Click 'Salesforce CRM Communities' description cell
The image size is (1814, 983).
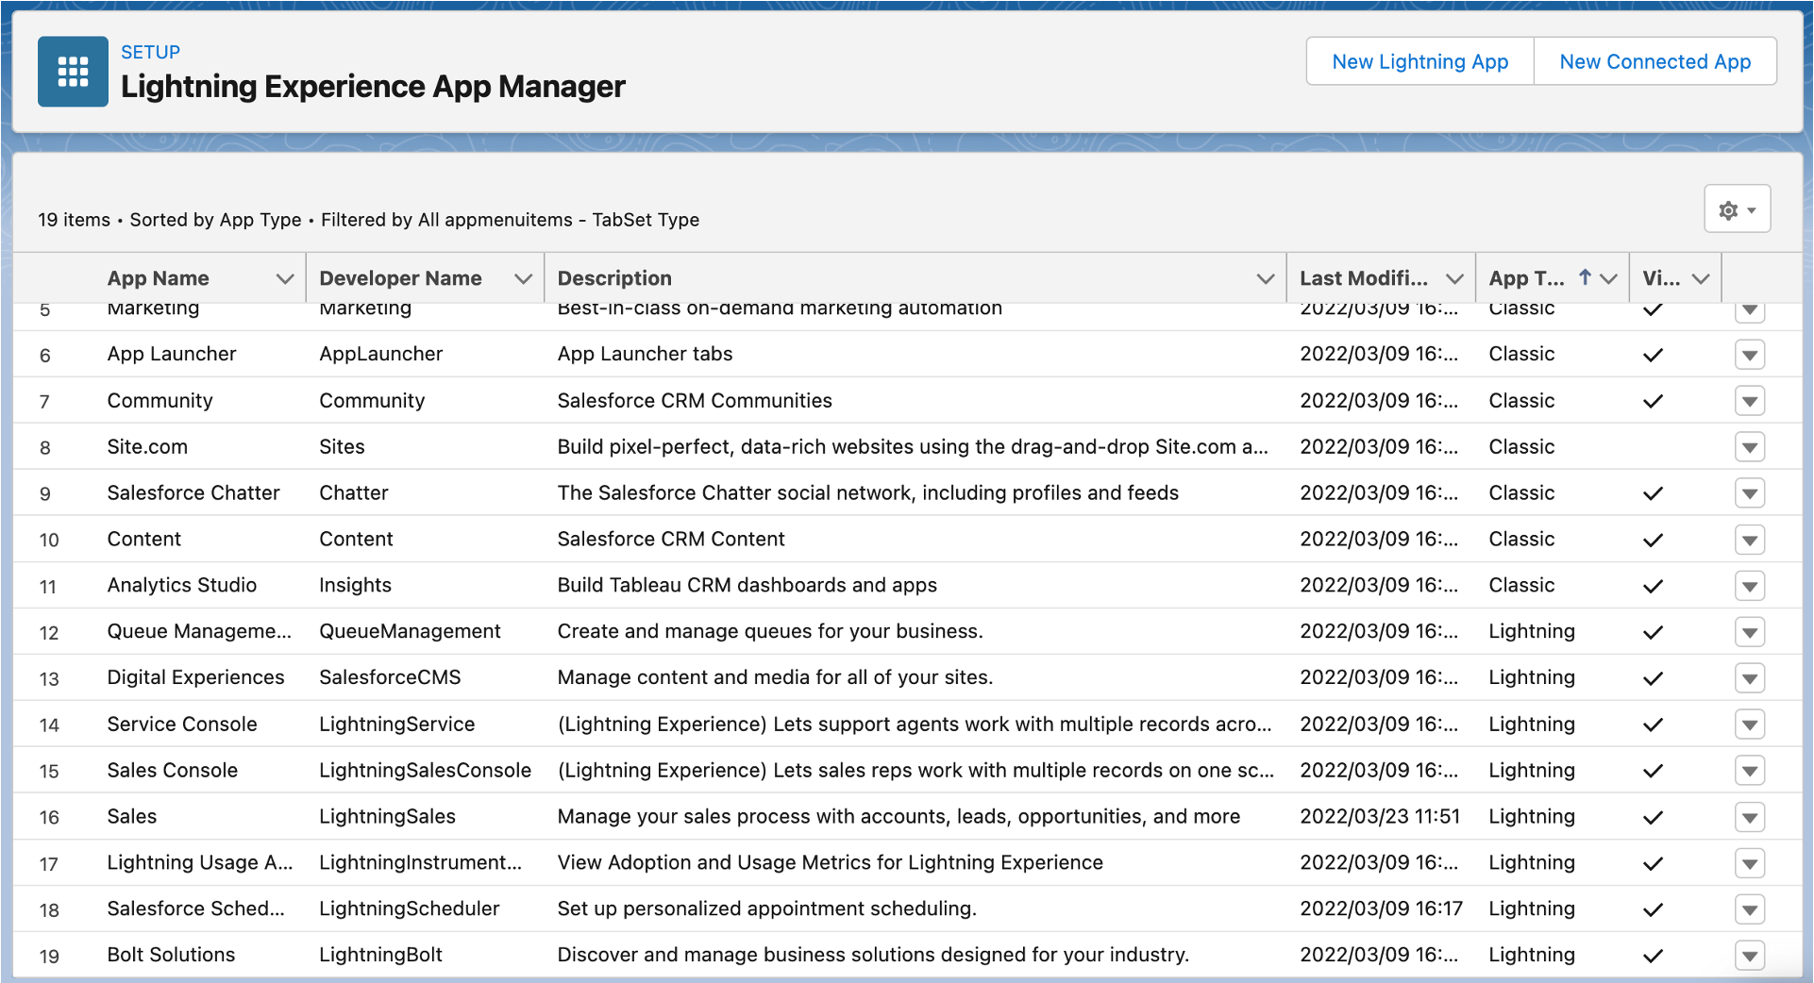tap(695, 400)
